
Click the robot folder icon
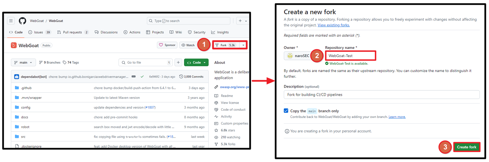point(17,127)
